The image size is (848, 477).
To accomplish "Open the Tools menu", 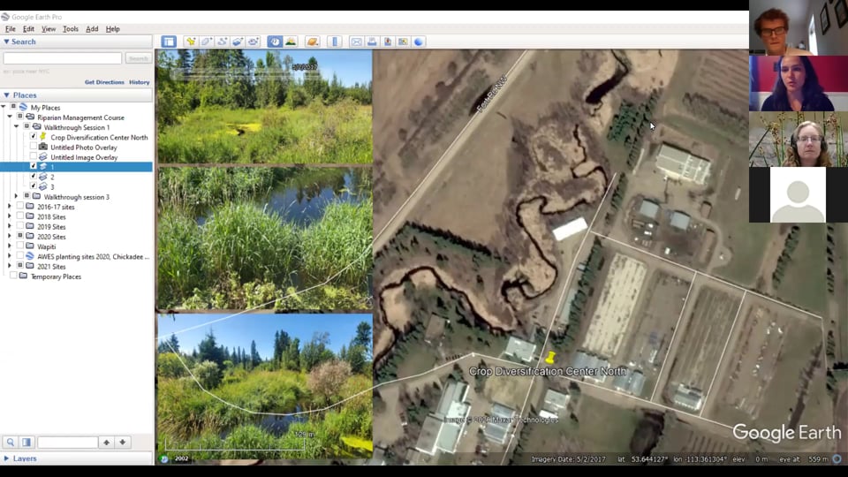I will coord(71,28).
